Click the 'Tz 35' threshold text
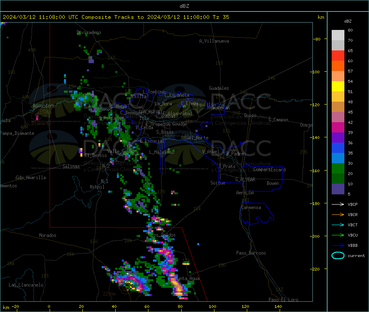Screen dimensions: 369x312 221,17
